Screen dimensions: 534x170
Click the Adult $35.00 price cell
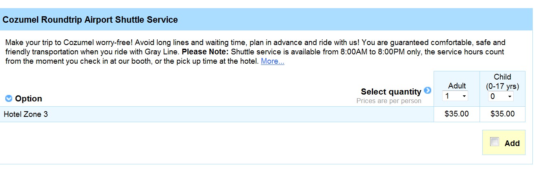point(457,114)
